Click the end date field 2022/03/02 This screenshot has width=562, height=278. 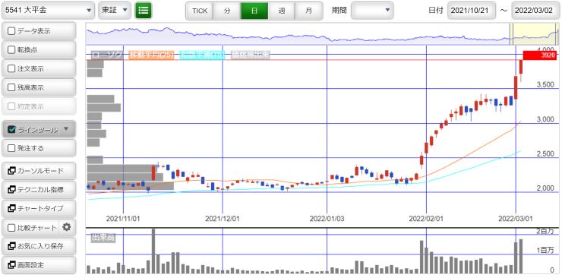click(535, 11)
